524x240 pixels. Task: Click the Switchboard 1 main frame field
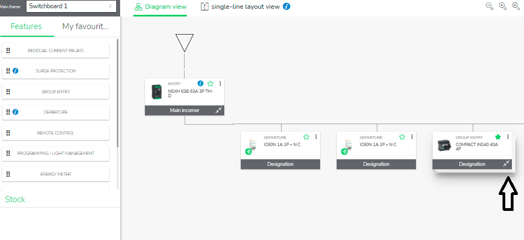pyautogui.click(x=71, y=7)
